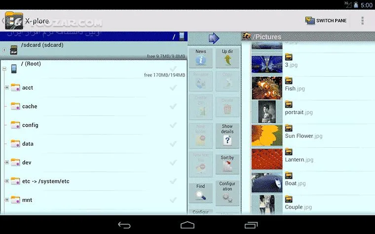Toggle the checkmark on data row
Image resolution: width=375 pixels, height=234 pixels.
(173, 144)
